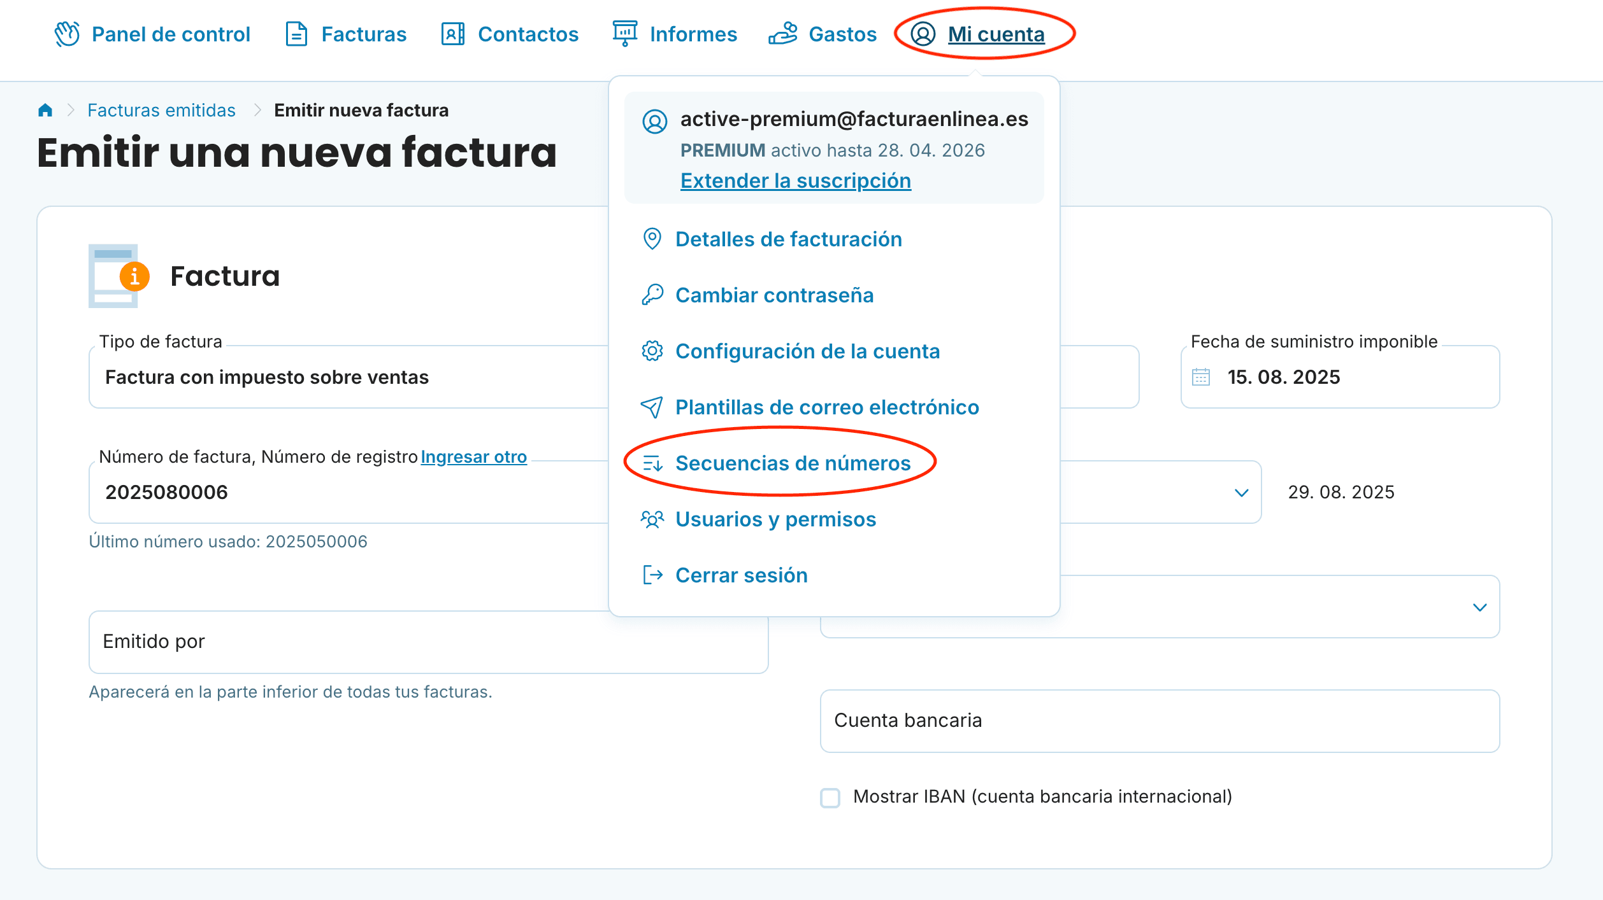Click the paper plane icon for Plantillas de correo
1603x900 pixels.
(x=652, y=407)
